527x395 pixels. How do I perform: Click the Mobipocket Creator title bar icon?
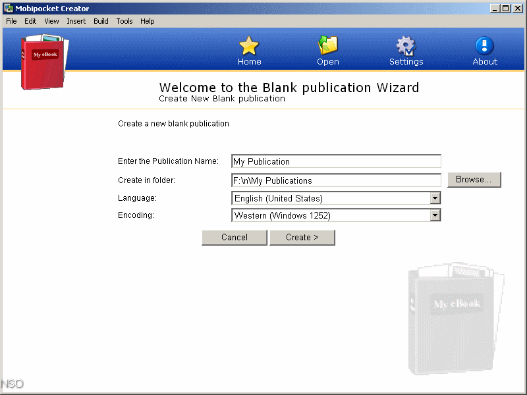pyautogui.click(x=8, y=8)
